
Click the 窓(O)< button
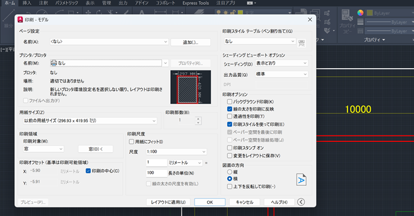coord(95,149)
